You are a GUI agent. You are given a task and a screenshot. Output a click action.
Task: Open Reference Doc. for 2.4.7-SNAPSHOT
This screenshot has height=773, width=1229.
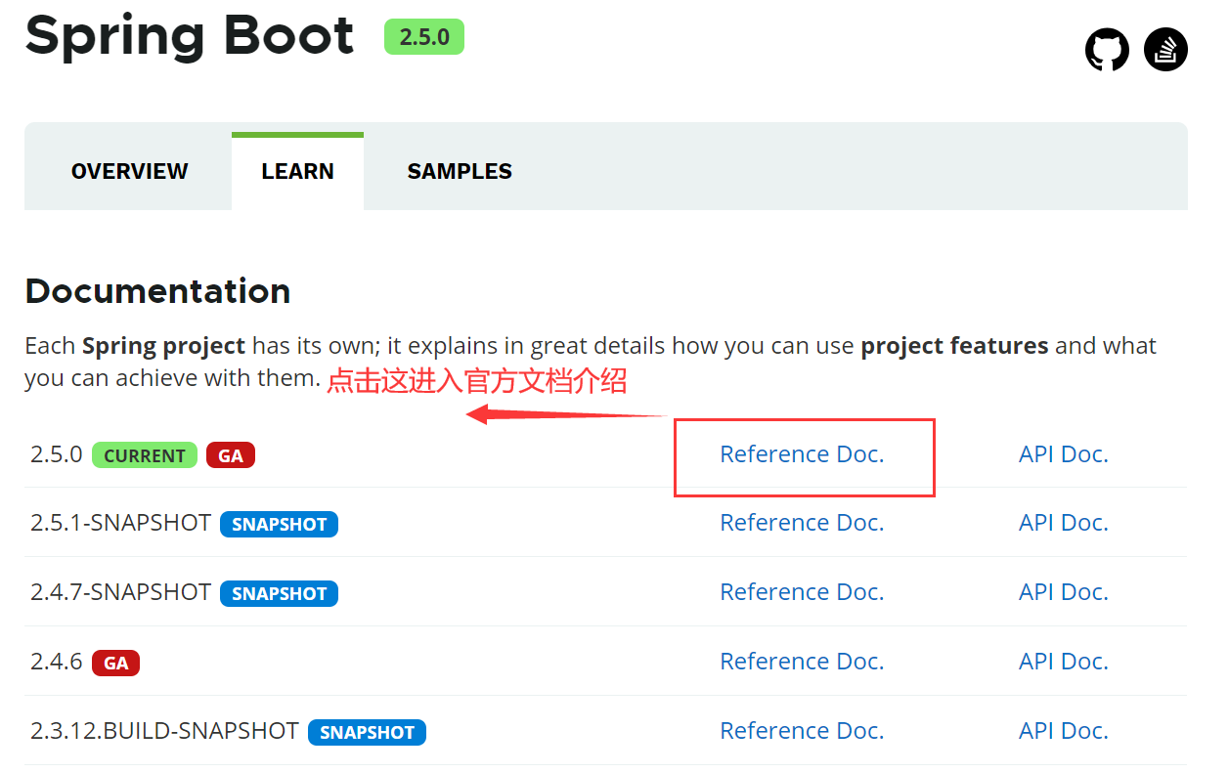pos(802,592)
